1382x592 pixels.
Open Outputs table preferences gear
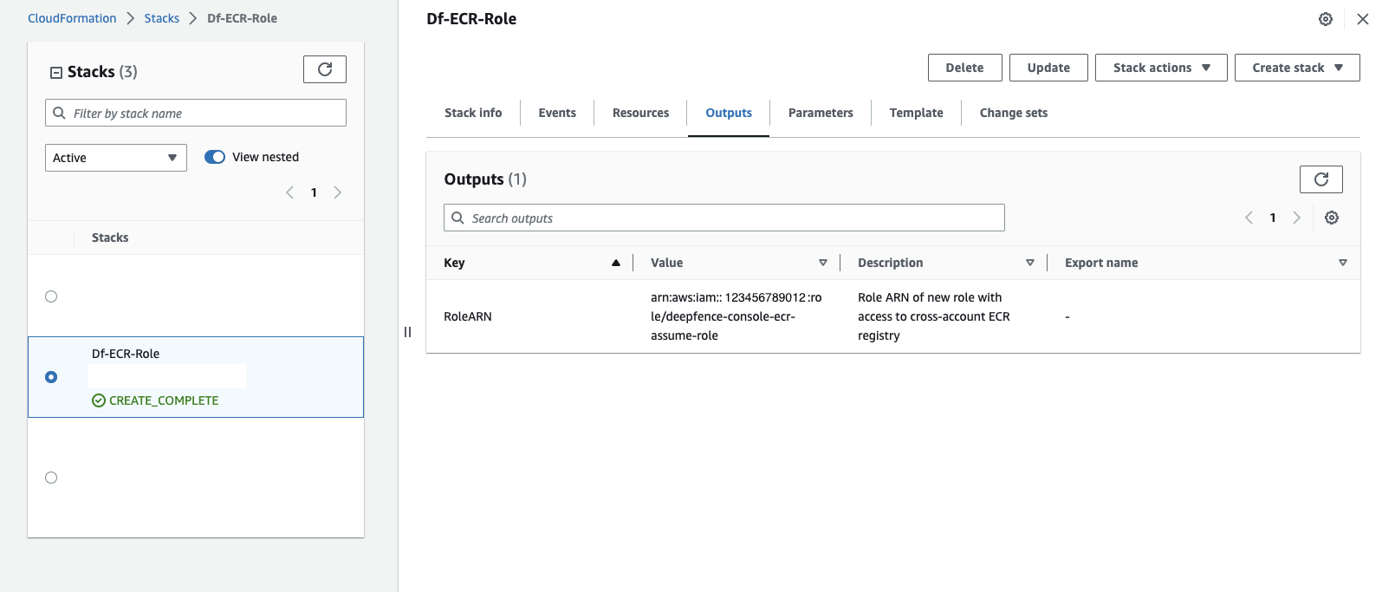[x=1332, y=218]
